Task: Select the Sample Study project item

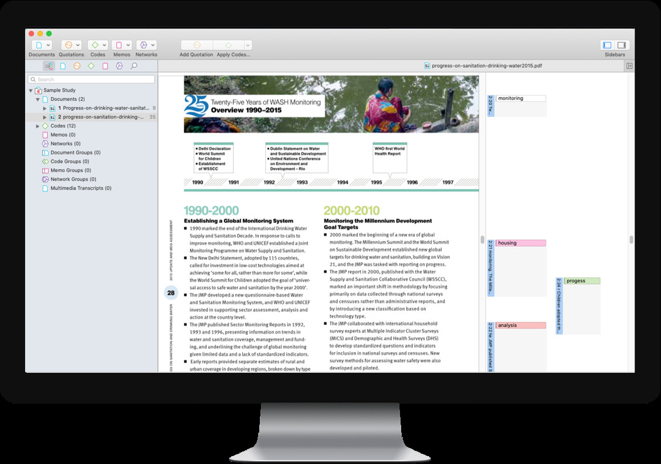Action: [59, 90]
